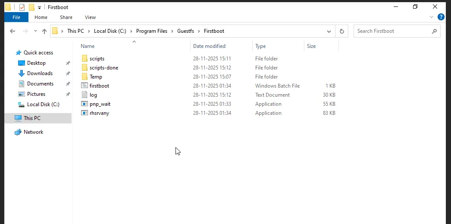Click the Up one level arrow
The image size is (451, 224).
44,31
